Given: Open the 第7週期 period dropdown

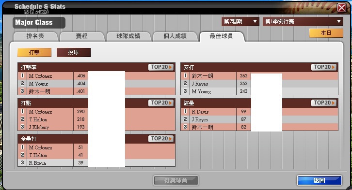Looking at the screenshot, I should [x=240, y=21].
